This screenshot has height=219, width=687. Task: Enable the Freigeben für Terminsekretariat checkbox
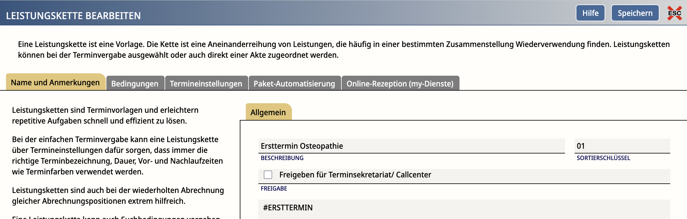coord(268,175)
